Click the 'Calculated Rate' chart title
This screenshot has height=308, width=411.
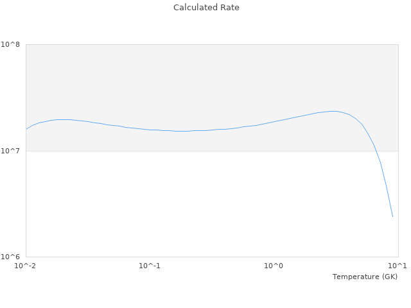[x=205, y=8]
